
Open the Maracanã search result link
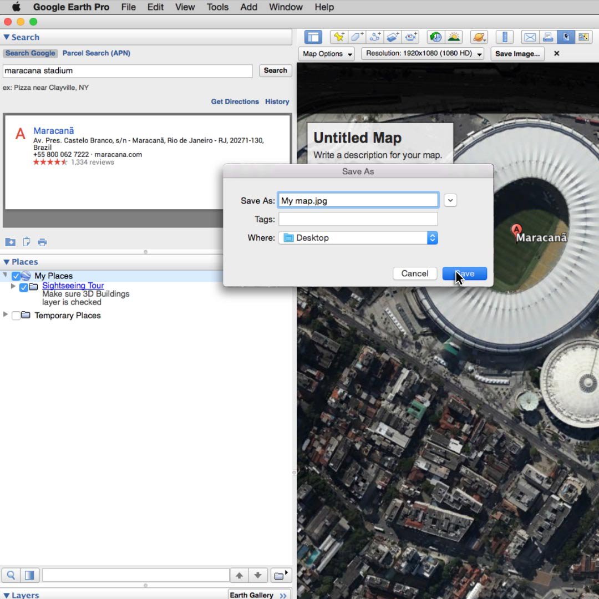[x=53, y=131]
